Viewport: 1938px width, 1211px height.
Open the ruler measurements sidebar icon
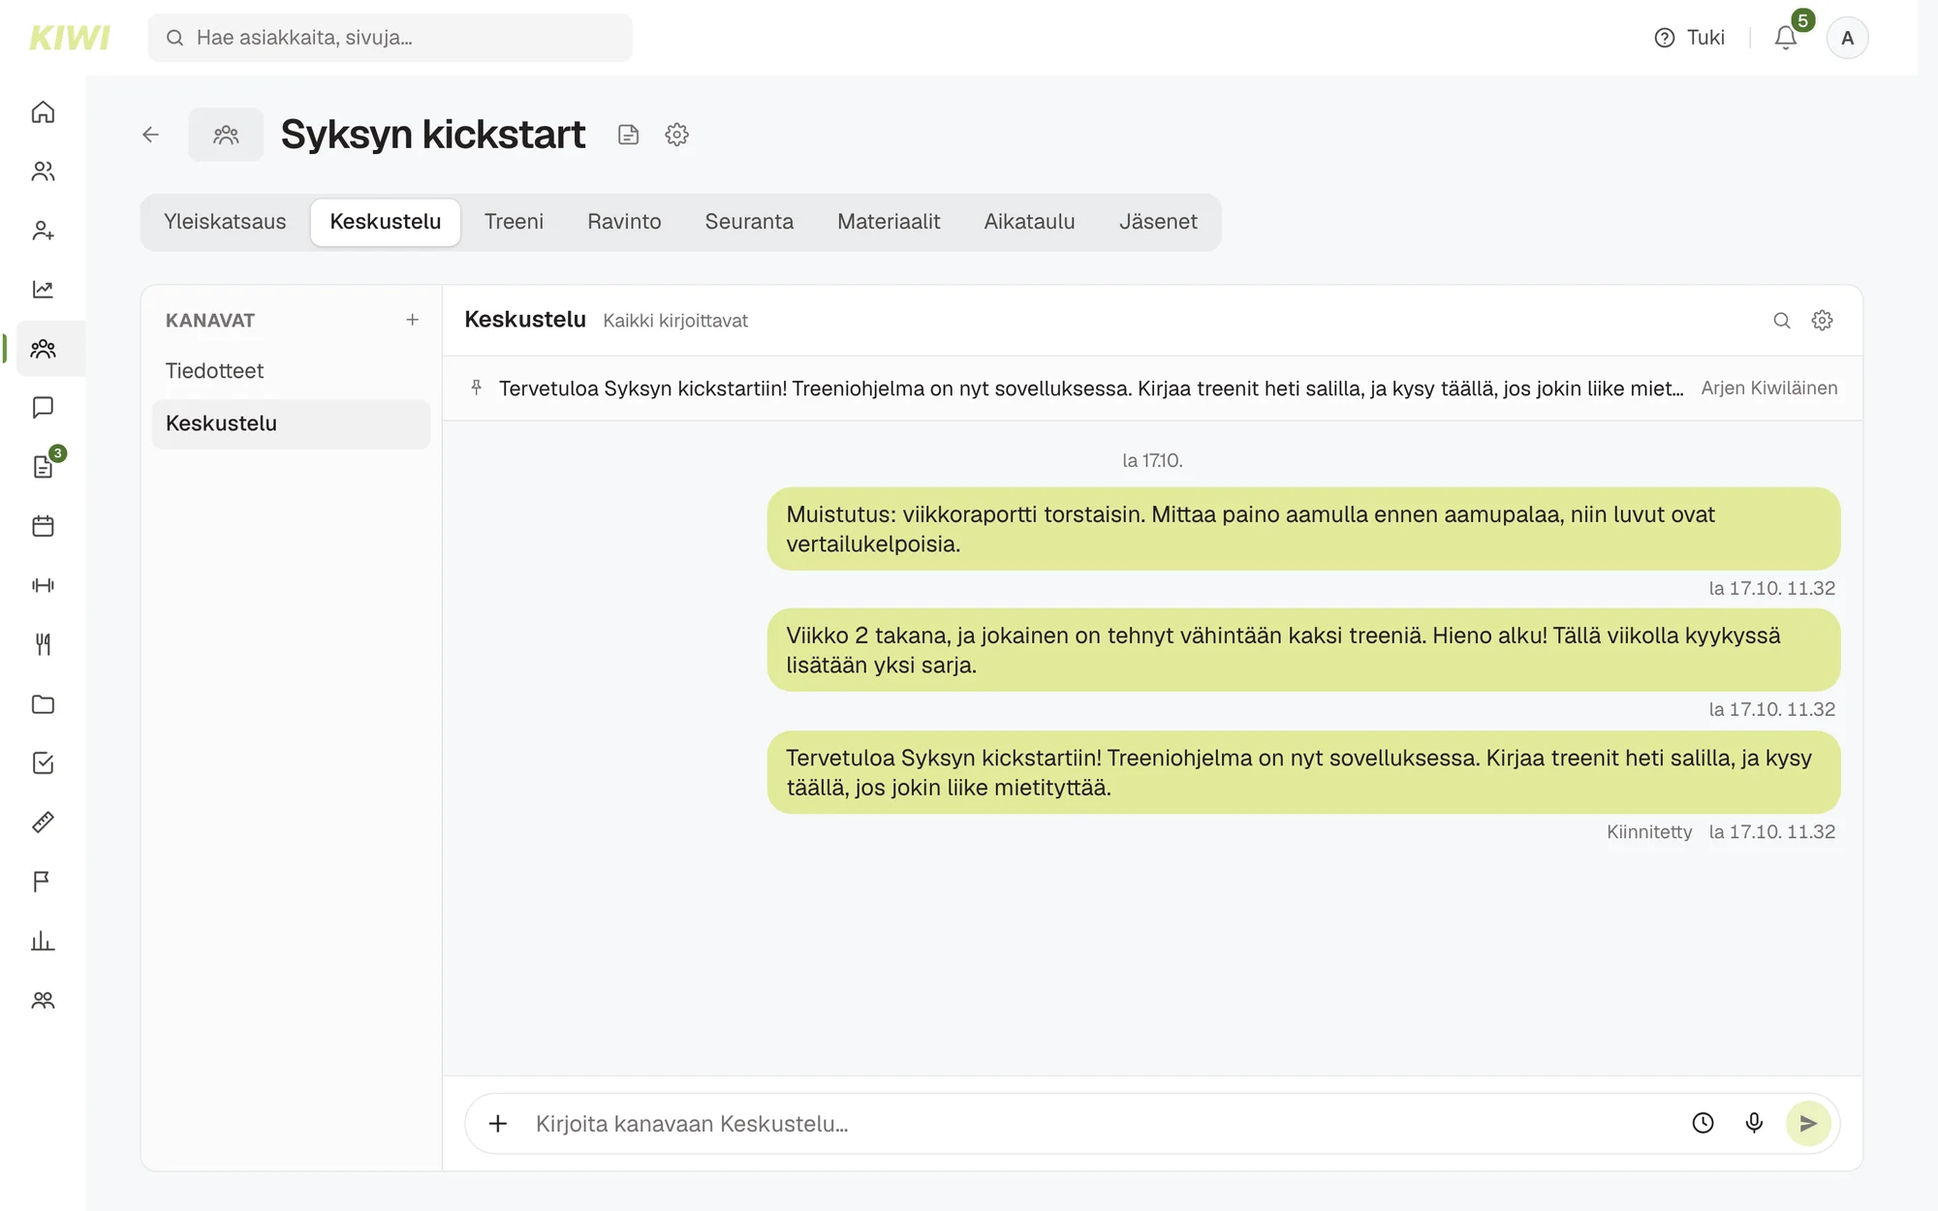43,823
